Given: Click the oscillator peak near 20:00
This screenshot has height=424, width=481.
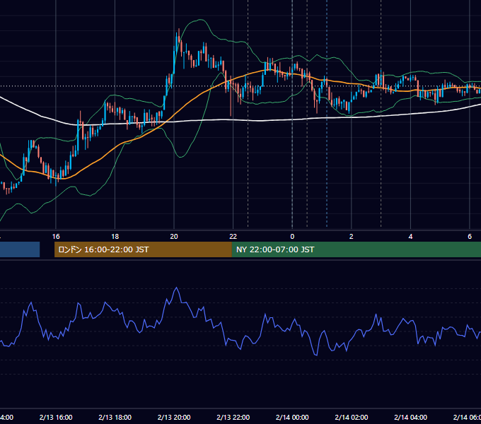Looking at the screenshot, I should click(x=176, y=288).
